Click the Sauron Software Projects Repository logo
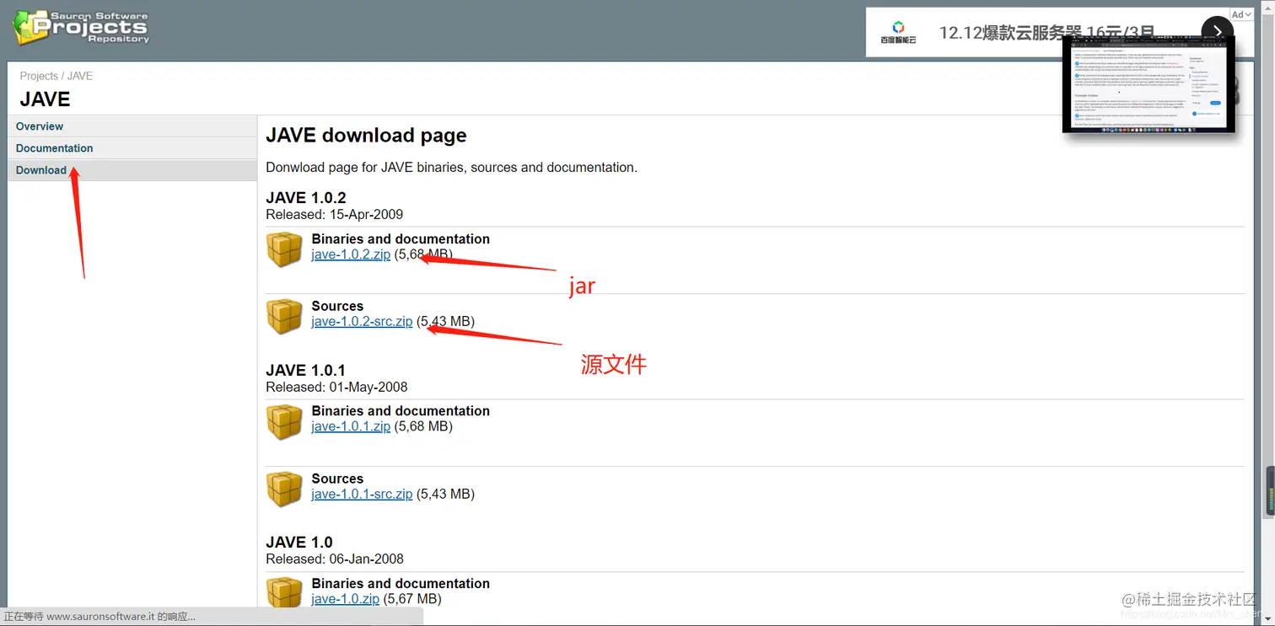1275x626 pixels. [x=81, y=28]
